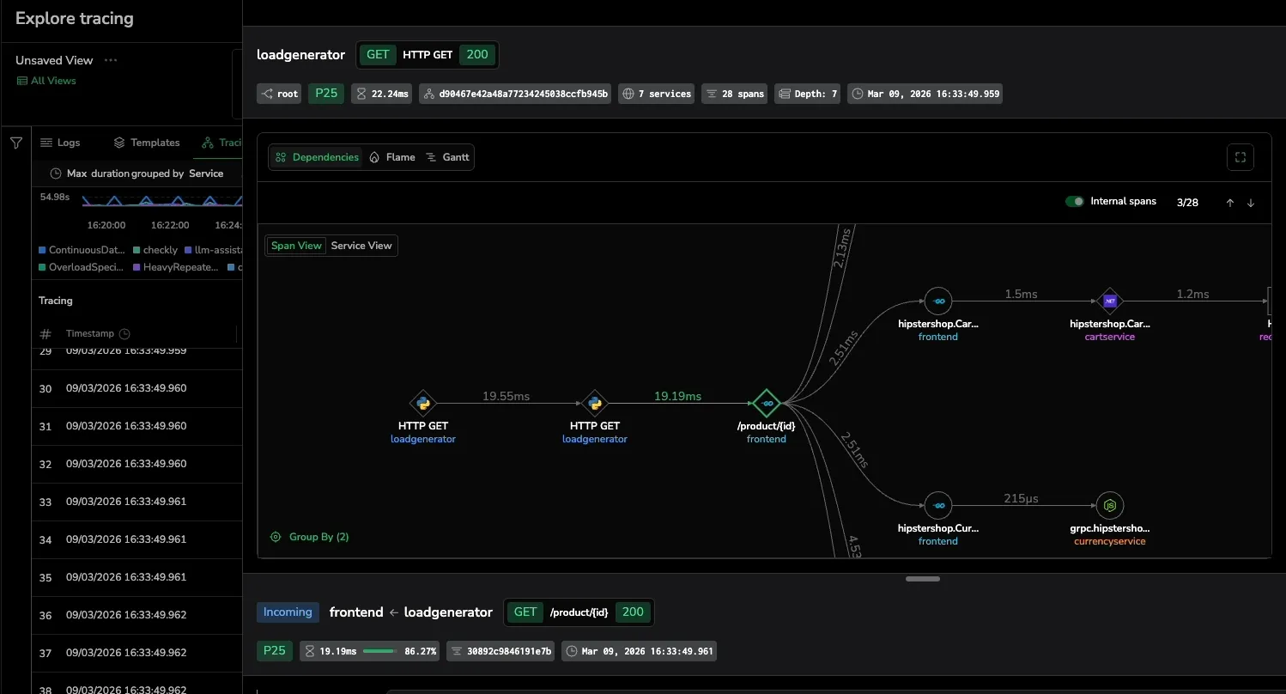Screen dimensions: 1286x694
Task: Click the Incoming badge
Action: (x=288, y=612)
